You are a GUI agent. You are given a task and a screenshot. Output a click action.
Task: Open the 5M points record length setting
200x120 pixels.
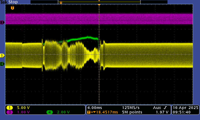click(132, 112)
